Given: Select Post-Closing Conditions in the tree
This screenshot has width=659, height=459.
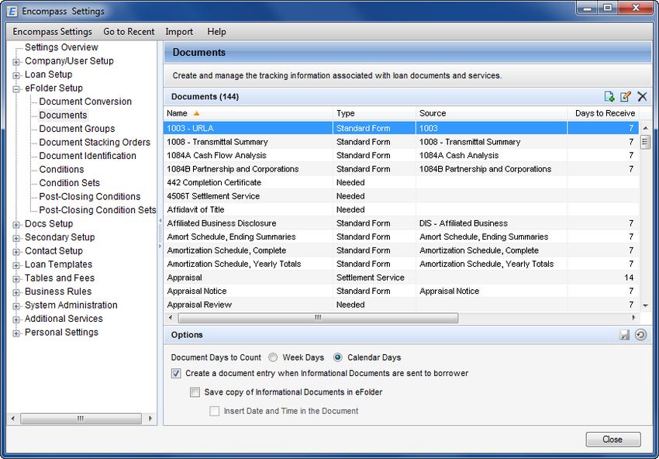Looking at the screenshot, I should coord(89,196).
